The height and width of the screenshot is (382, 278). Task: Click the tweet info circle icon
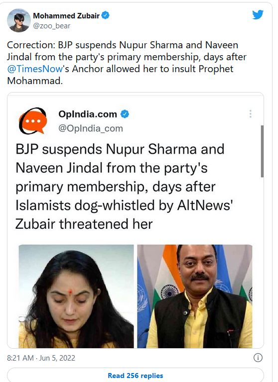coord(258,358)
